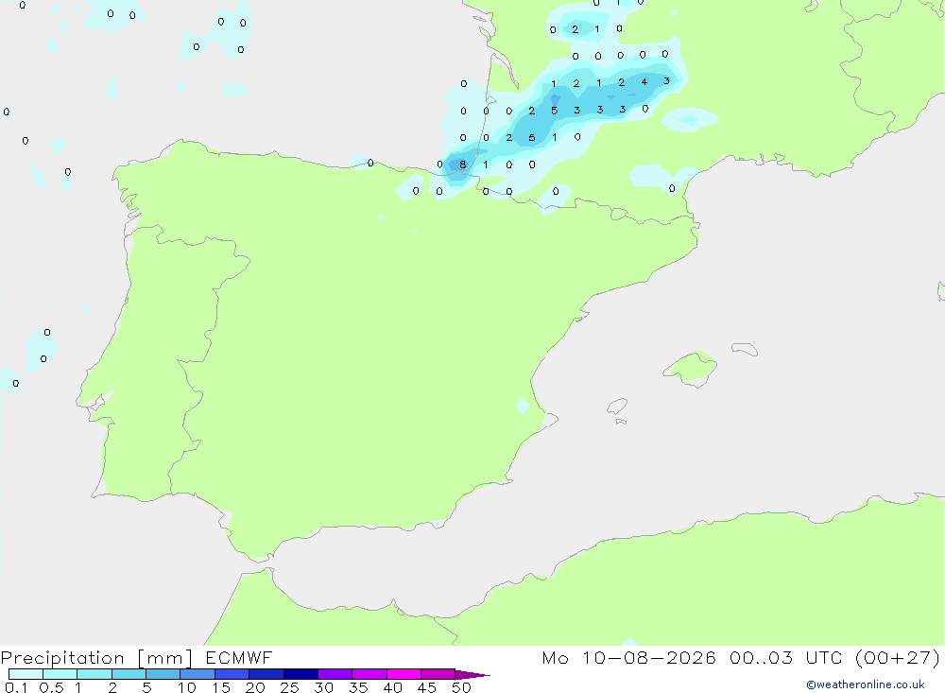Screen dimensions: 945x693
Task: Click the 0.5–1 mm legend color swatch
Action: tap(60, 674)
